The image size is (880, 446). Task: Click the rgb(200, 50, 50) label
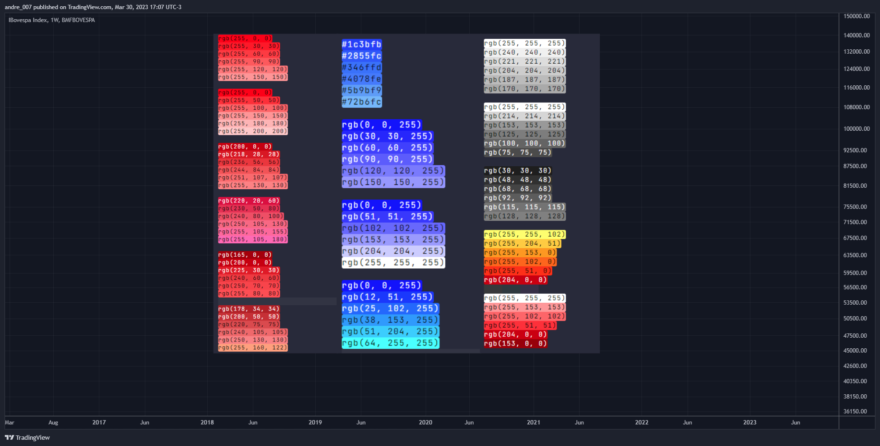pyautogui.click(x=249, y=317)
